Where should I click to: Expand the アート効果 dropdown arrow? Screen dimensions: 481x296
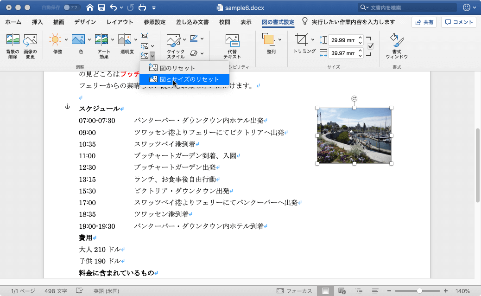click(x=112, y=39)
